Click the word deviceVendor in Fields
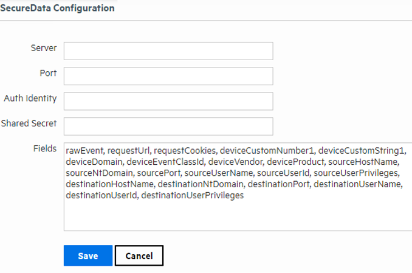Screen dimensions: 412x273 pos(235,162)
